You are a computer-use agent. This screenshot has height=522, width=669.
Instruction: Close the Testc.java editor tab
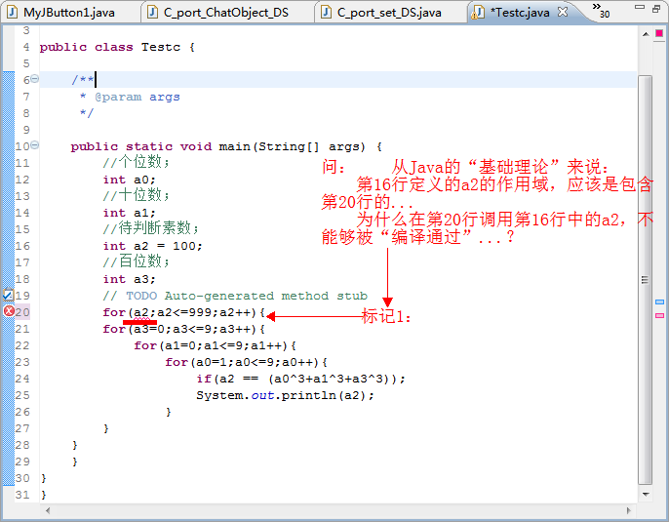click(562, 13)
